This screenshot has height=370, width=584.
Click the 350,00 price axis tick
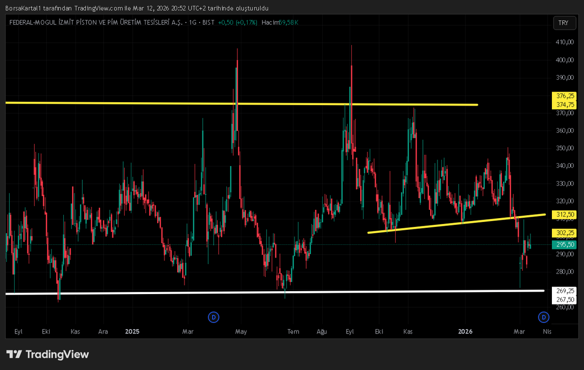[x=564, y=148]
